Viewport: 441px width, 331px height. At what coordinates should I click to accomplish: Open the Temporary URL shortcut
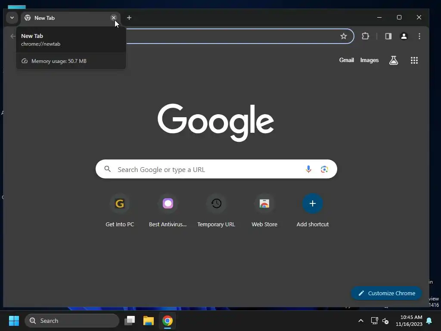[x=216, y=211]
